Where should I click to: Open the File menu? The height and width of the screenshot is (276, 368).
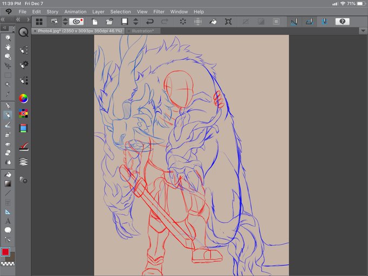pos(23,11)
